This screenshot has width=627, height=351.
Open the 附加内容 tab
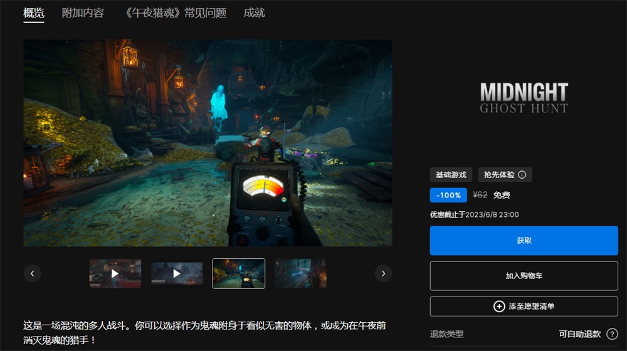(83, 13)
